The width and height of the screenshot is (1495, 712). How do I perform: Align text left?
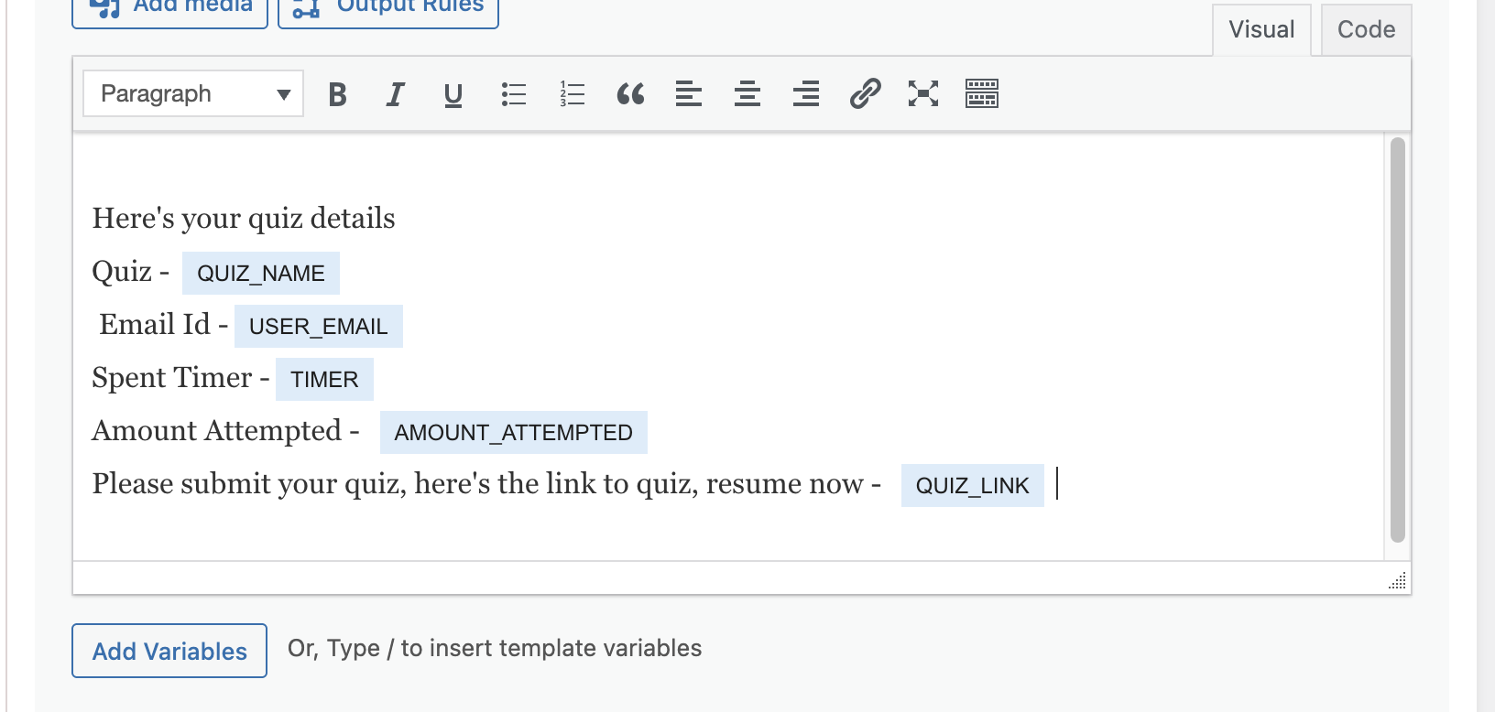(689, 94)
